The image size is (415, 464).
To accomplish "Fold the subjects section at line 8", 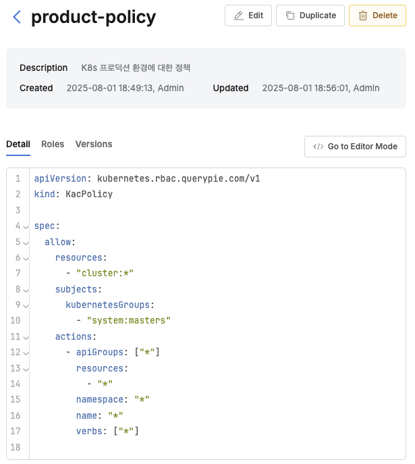I will (x=26, y=290).
